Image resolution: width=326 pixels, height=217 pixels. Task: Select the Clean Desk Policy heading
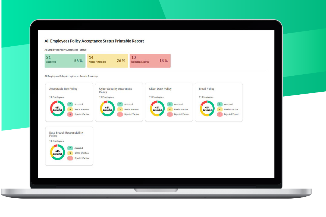point(160,89)
